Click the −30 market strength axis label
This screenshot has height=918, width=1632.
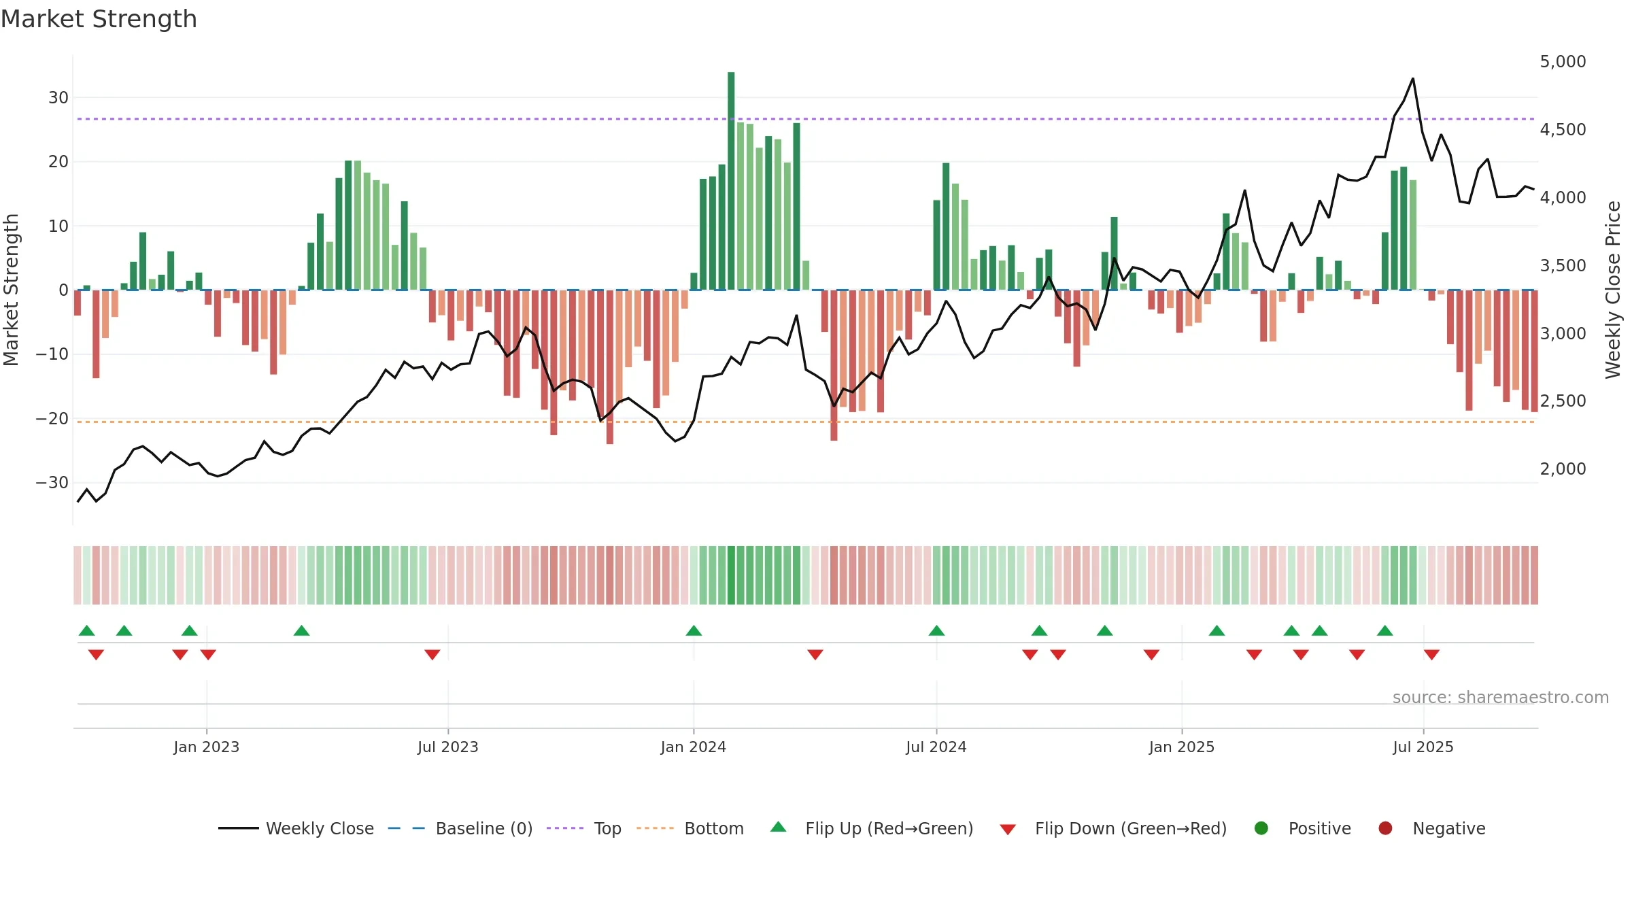pyautogui.click(x=52, y=483)
